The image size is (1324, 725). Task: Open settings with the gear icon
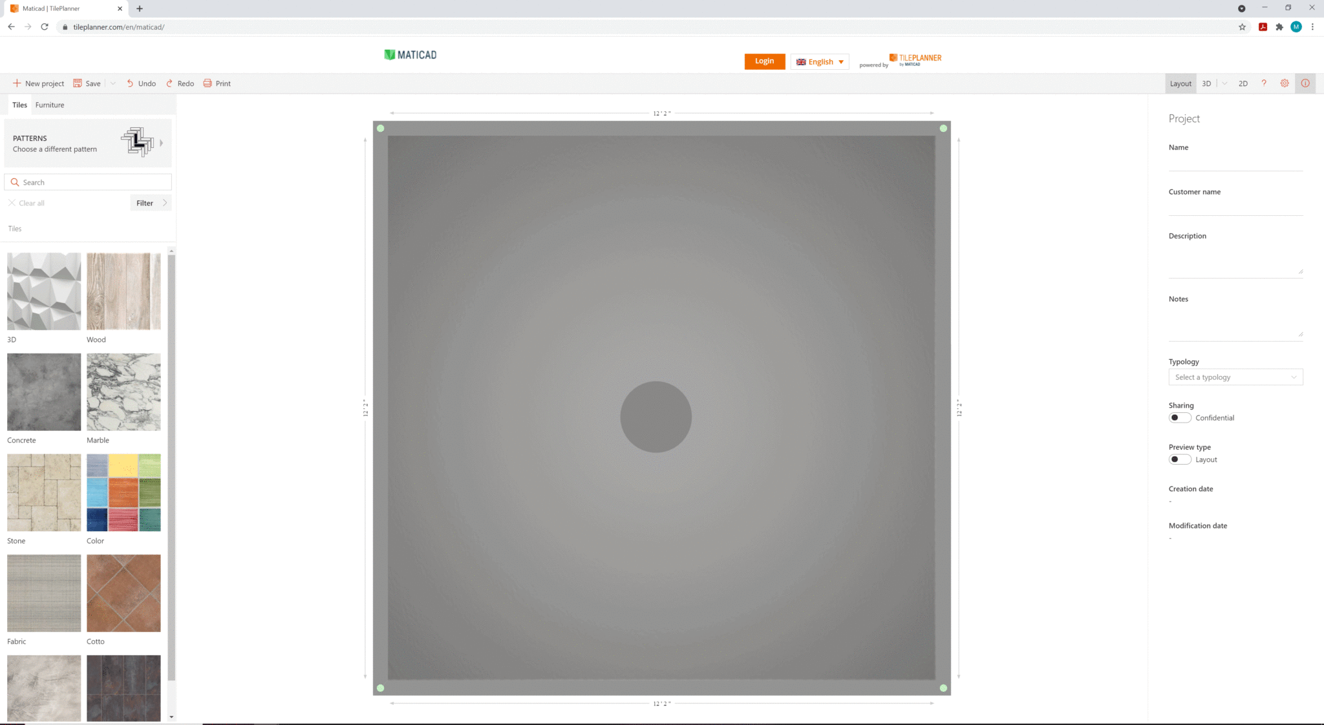click(1285, 83)
